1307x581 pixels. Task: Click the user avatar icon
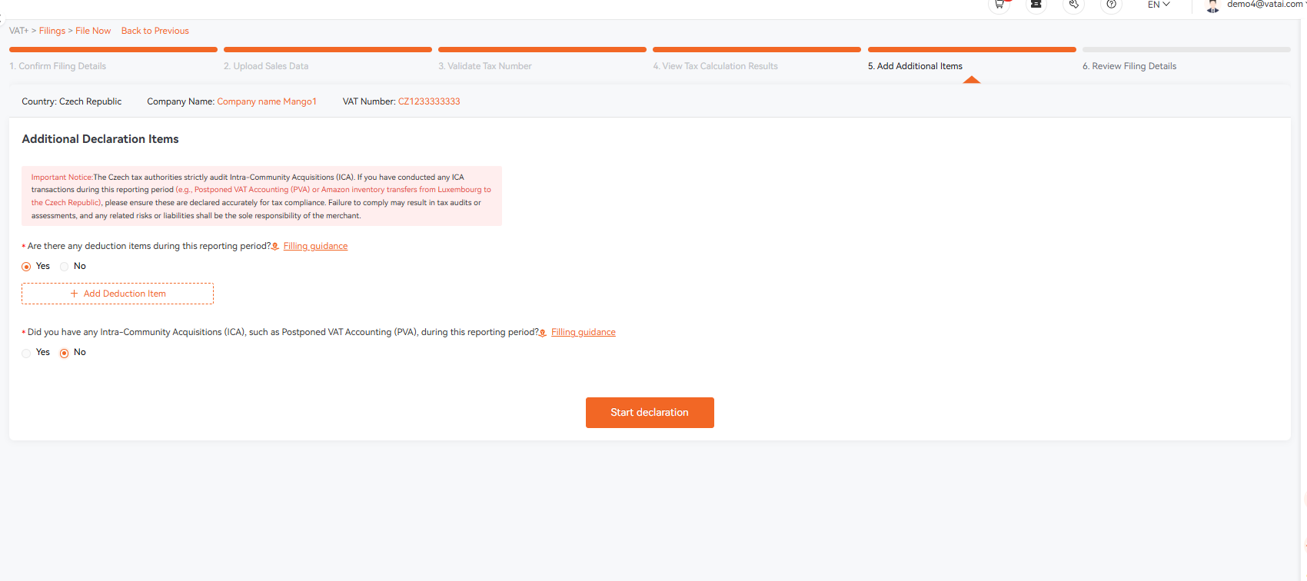[1212, 6]
